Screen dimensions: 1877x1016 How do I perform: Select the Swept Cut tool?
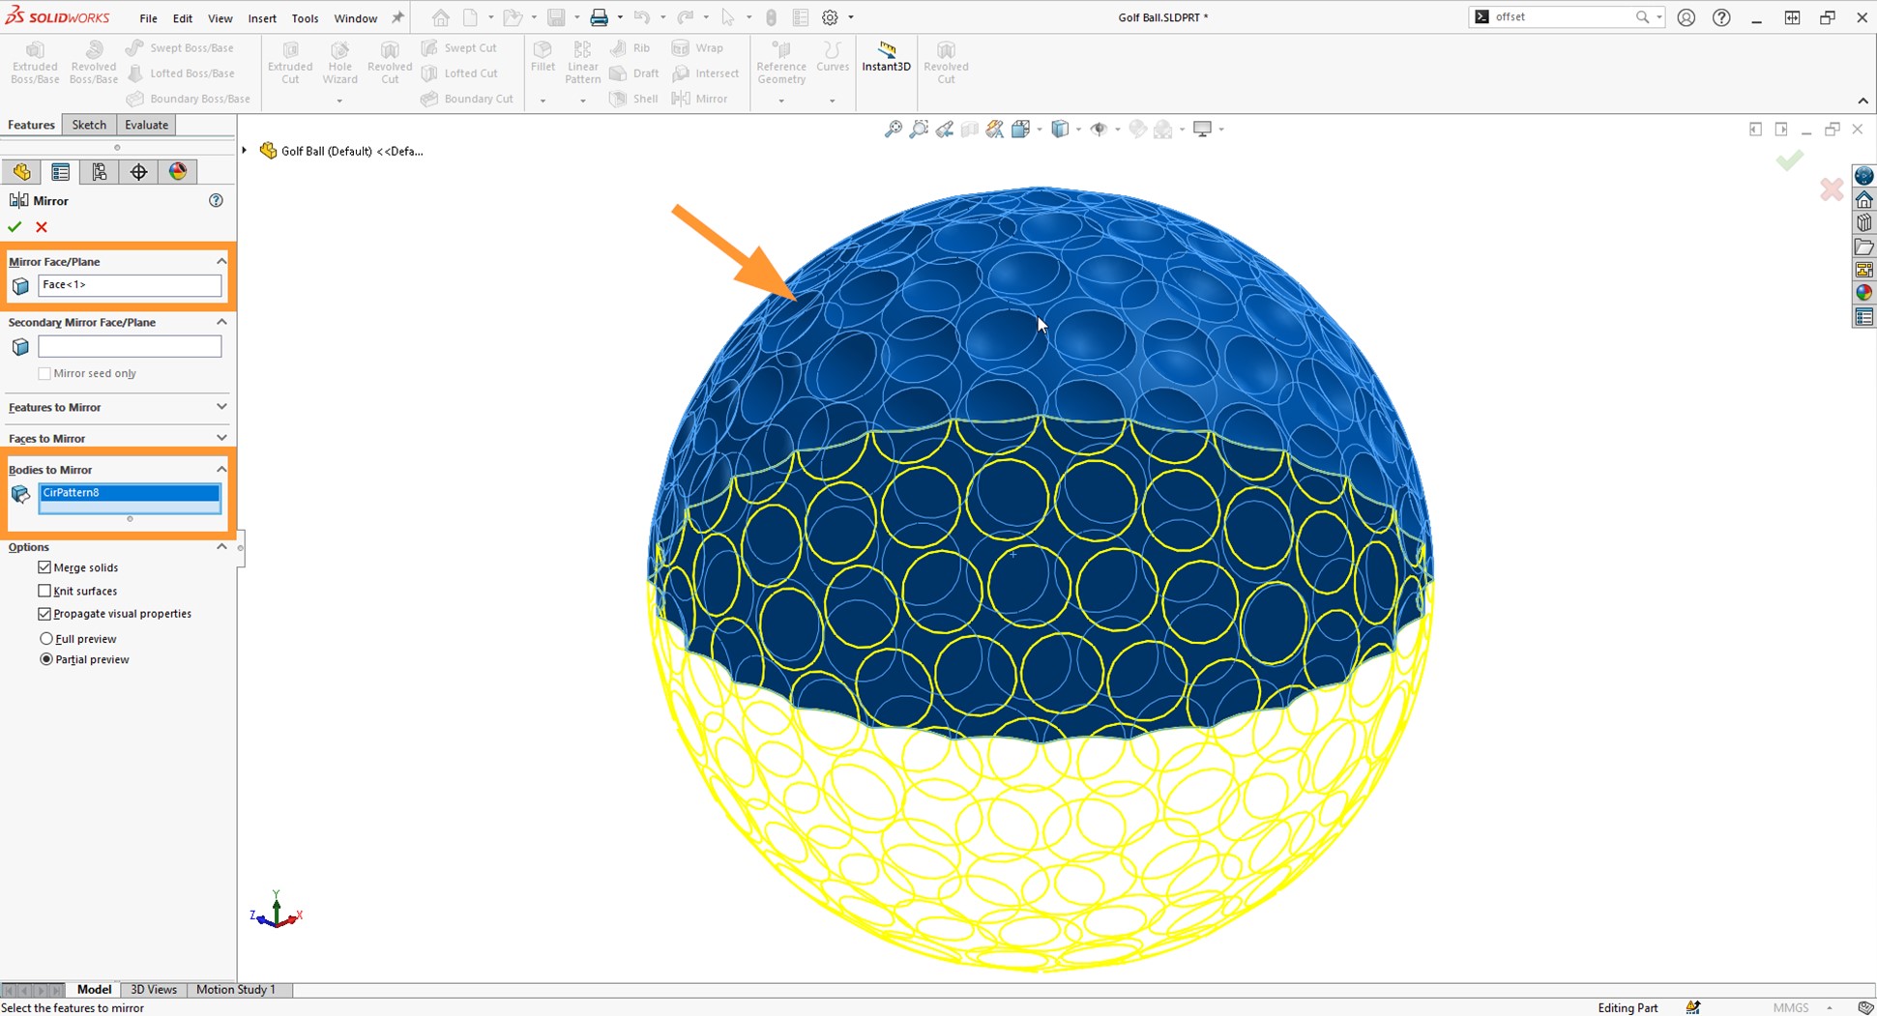(x=462, y=47)
